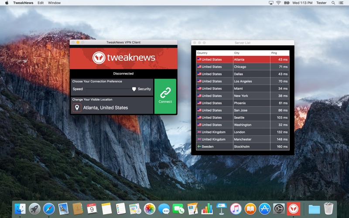Open iTunes from the Dock
This screenshot has width=349, height=218.
pyautogui.click(x=236, y=209)
